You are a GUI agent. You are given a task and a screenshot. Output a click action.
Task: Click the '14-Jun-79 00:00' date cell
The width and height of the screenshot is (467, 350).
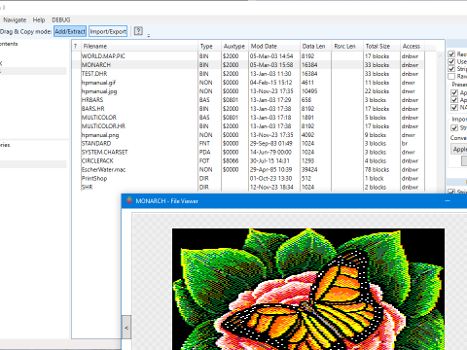pyautogui.click(x=270, y=152)
